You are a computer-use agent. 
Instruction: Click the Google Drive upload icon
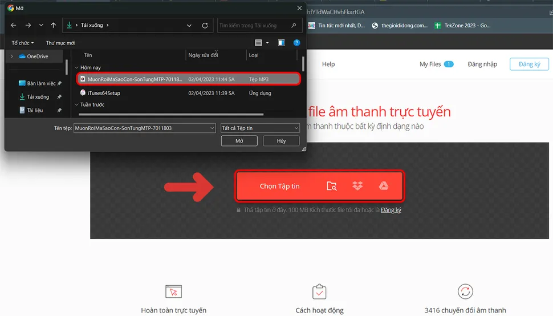[384, 186]
